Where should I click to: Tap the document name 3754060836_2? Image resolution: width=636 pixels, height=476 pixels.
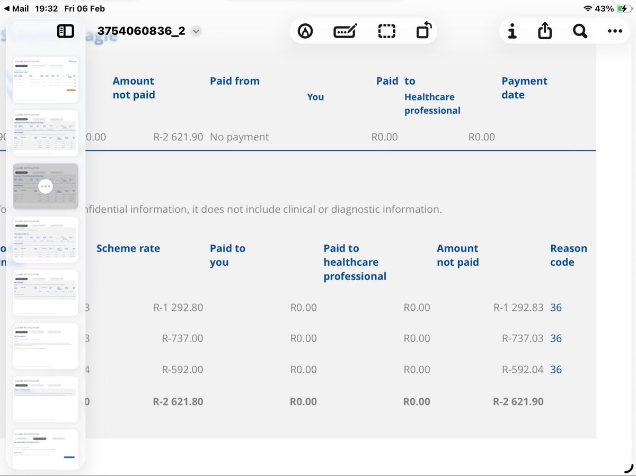click(141, 31)
